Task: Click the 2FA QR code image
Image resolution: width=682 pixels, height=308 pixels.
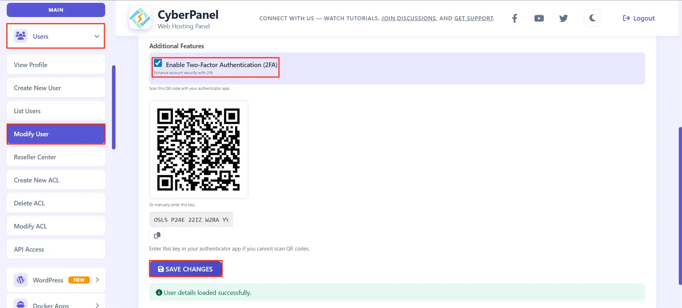Action: tap(199, 149)
